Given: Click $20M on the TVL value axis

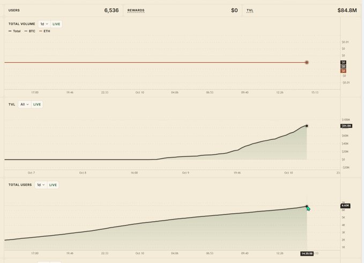Looking at the screenshot, I should click(x=345, y=152).
